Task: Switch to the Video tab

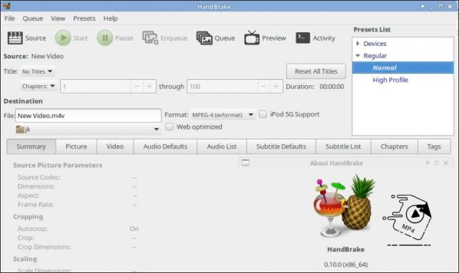Action: point(115,147)
